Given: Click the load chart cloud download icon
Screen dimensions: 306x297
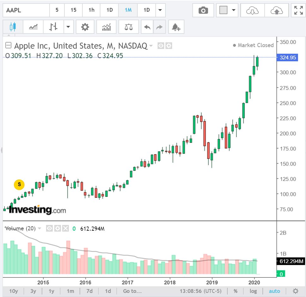Looking at the screenshot, I should pyautogui.click(x=252, y=10).
